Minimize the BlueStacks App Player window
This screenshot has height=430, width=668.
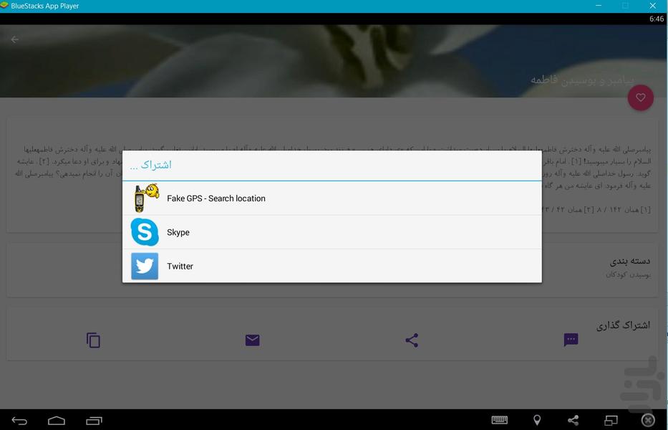[599, 6]
